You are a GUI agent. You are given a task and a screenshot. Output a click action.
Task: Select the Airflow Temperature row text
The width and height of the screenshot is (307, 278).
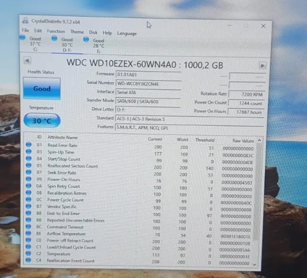click(x=66, y=234)
